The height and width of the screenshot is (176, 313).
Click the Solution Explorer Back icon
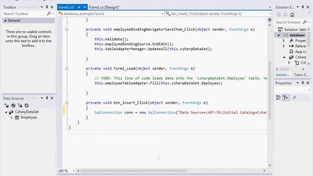click(279, 15)
